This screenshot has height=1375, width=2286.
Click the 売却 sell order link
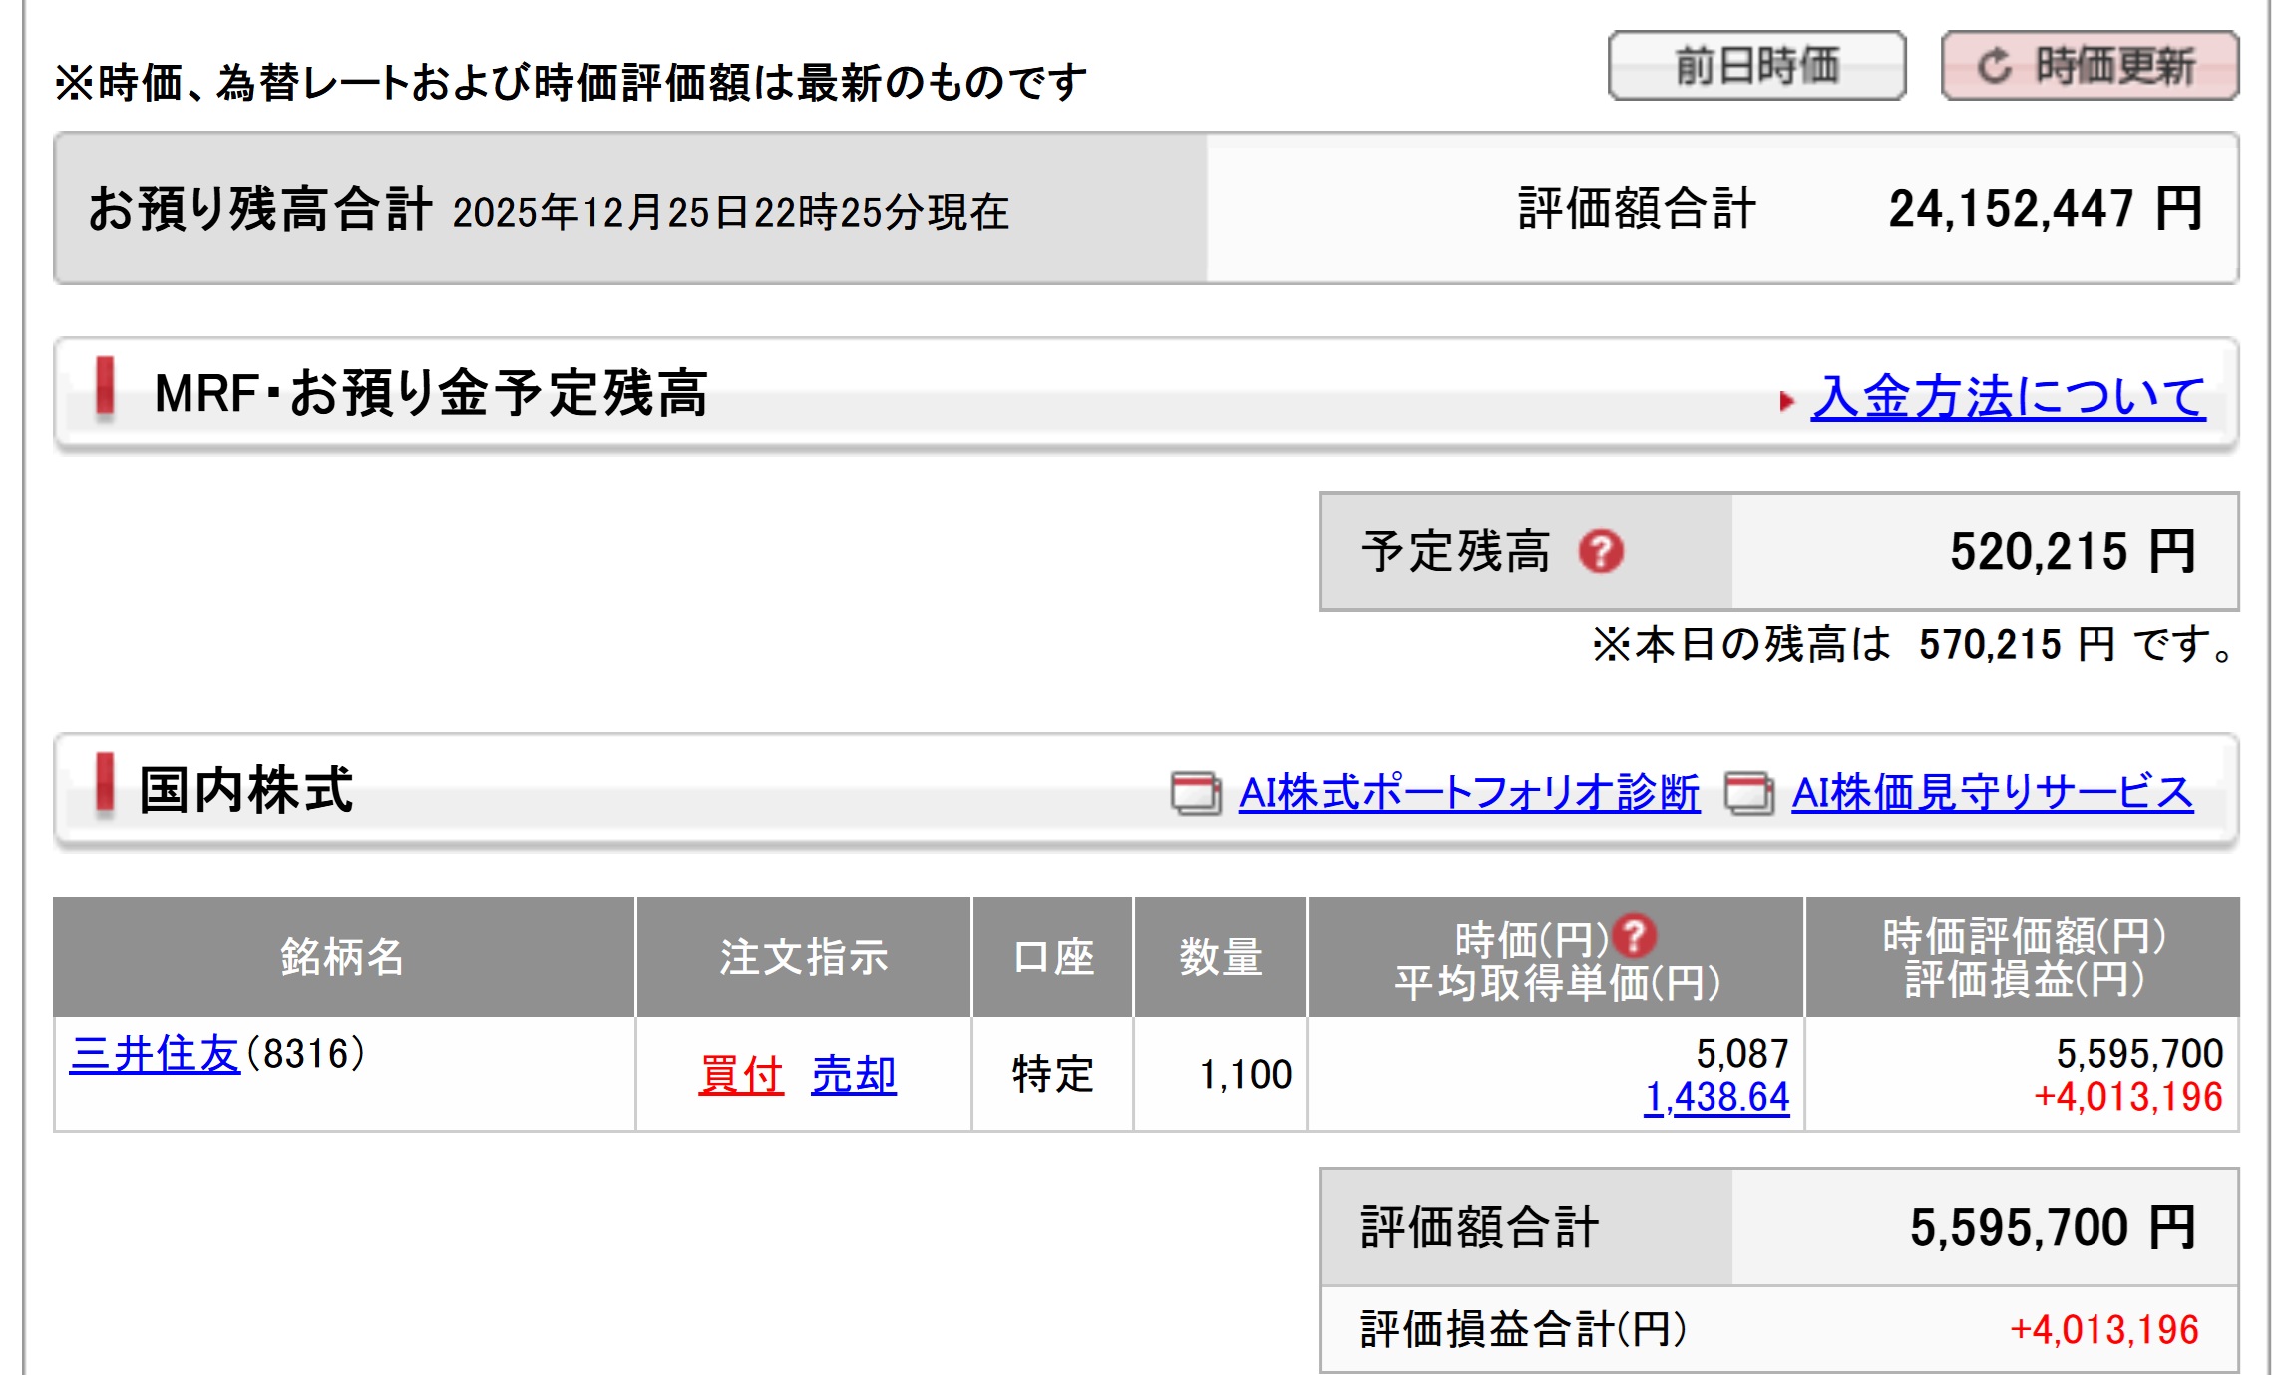pos(854,1075)
